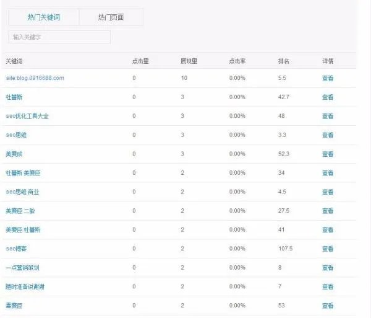The height and width of the screenshot is (318, 371).
Task: Select click count 0 in seo优化工具大全 row
Action: pos(134,116)
